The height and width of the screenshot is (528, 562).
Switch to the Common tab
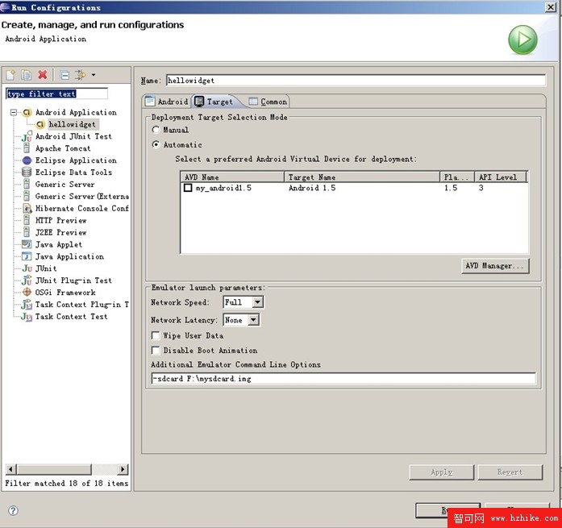(268, 102)
